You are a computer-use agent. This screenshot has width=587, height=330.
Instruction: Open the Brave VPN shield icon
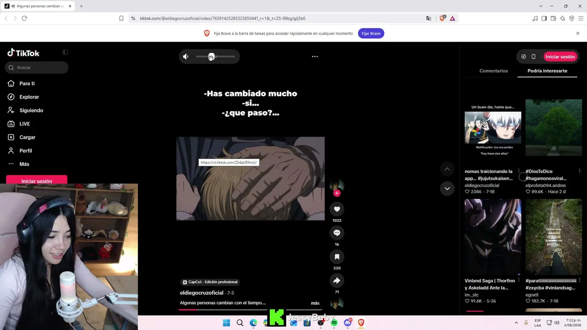pyautogui.click(x=571, y=18)
